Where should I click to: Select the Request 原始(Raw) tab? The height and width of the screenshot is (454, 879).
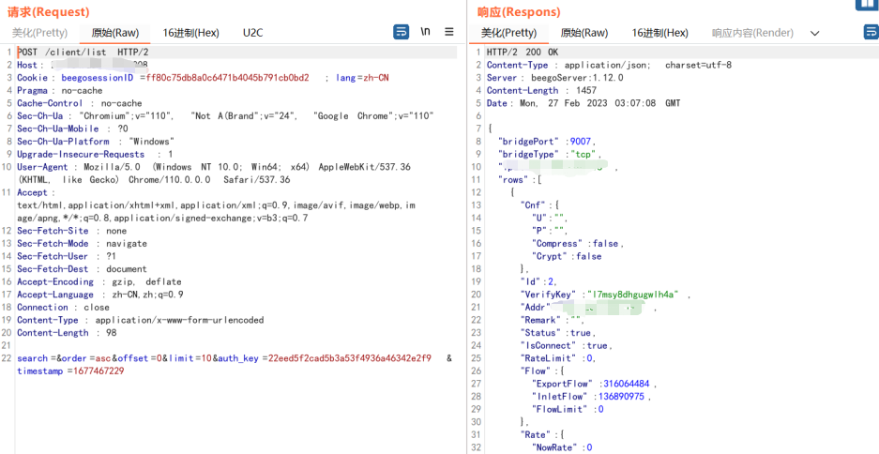(x=114, y=33)
